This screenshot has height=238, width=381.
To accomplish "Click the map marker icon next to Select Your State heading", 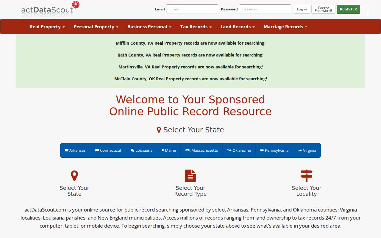I will click(159, 130).
